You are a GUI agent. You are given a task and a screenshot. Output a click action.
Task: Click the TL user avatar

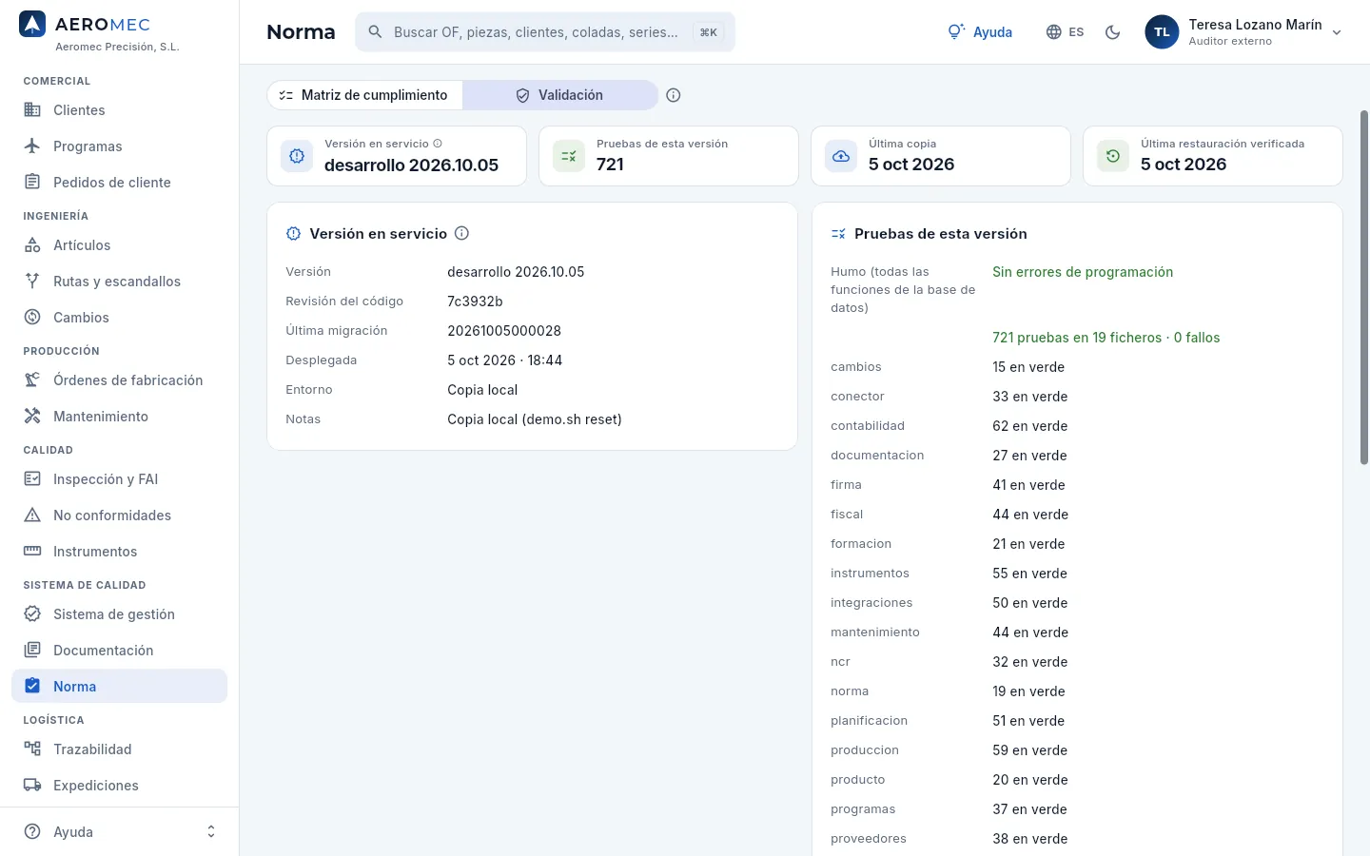[x=1162, y=32]
